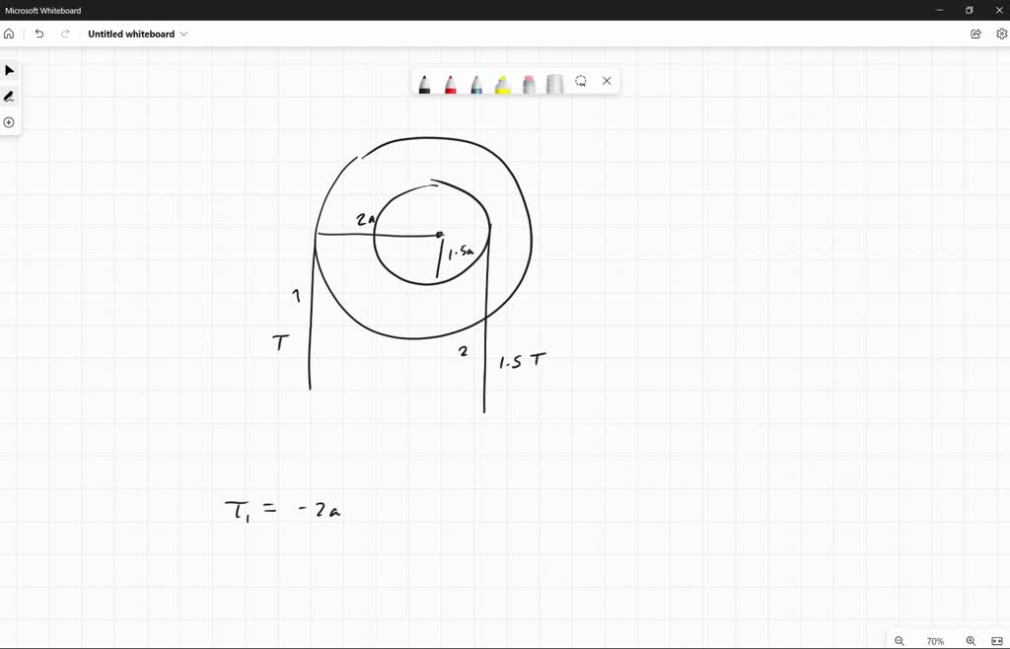Redo the previous action
1010x649 pixels.
click(64, 33)
